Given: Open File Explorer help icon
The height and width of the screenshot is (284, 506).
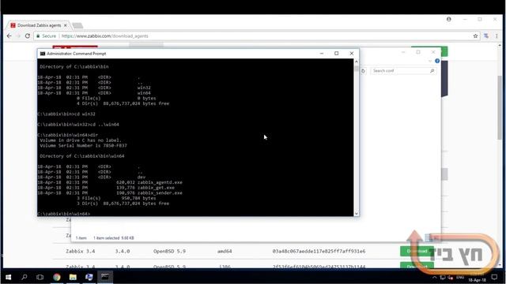Looking at the screenshot, I should click(437, 61).
